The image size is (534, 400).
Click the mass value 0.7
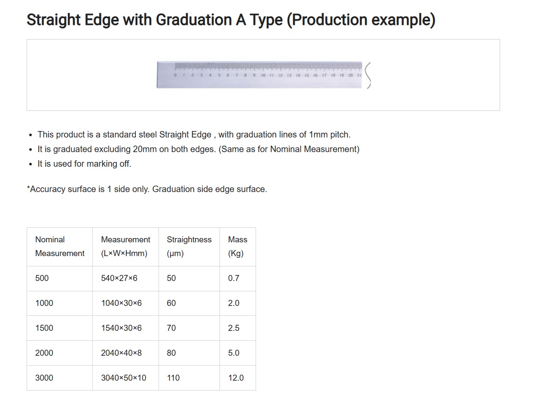pos(238,278)
